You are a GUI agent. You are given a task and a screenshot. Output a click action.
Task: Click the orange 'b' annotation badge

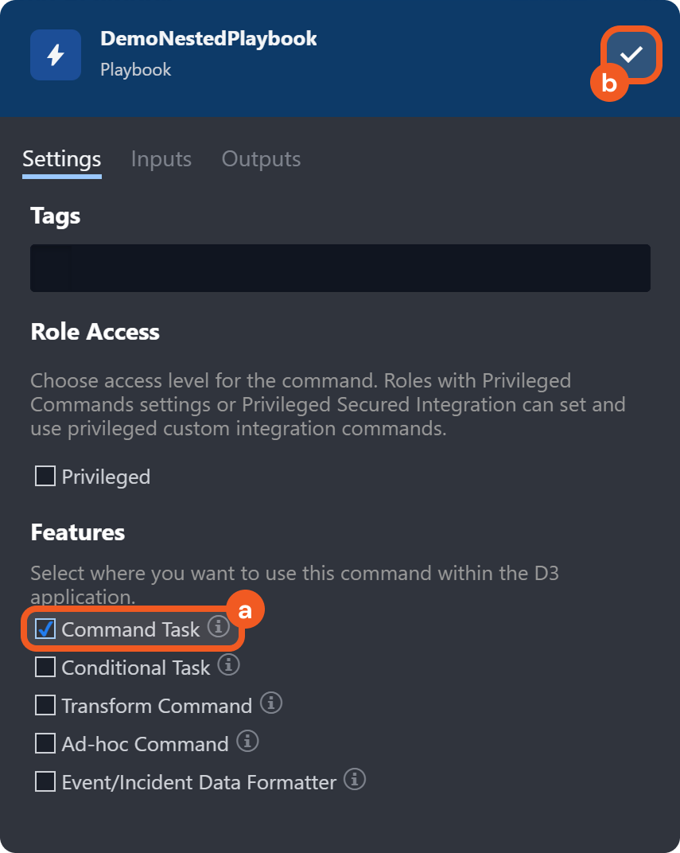609,84
